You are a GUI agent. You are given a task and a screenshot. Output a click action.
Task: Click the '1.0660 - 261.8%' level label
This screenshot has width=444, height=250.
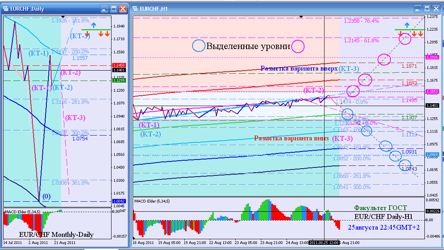point(352,176)
